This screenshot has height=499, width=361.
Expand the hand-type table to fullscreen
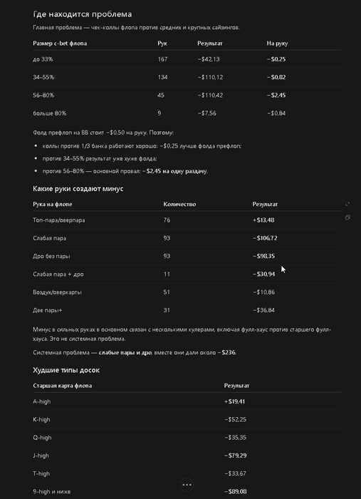tap(347, 205)
